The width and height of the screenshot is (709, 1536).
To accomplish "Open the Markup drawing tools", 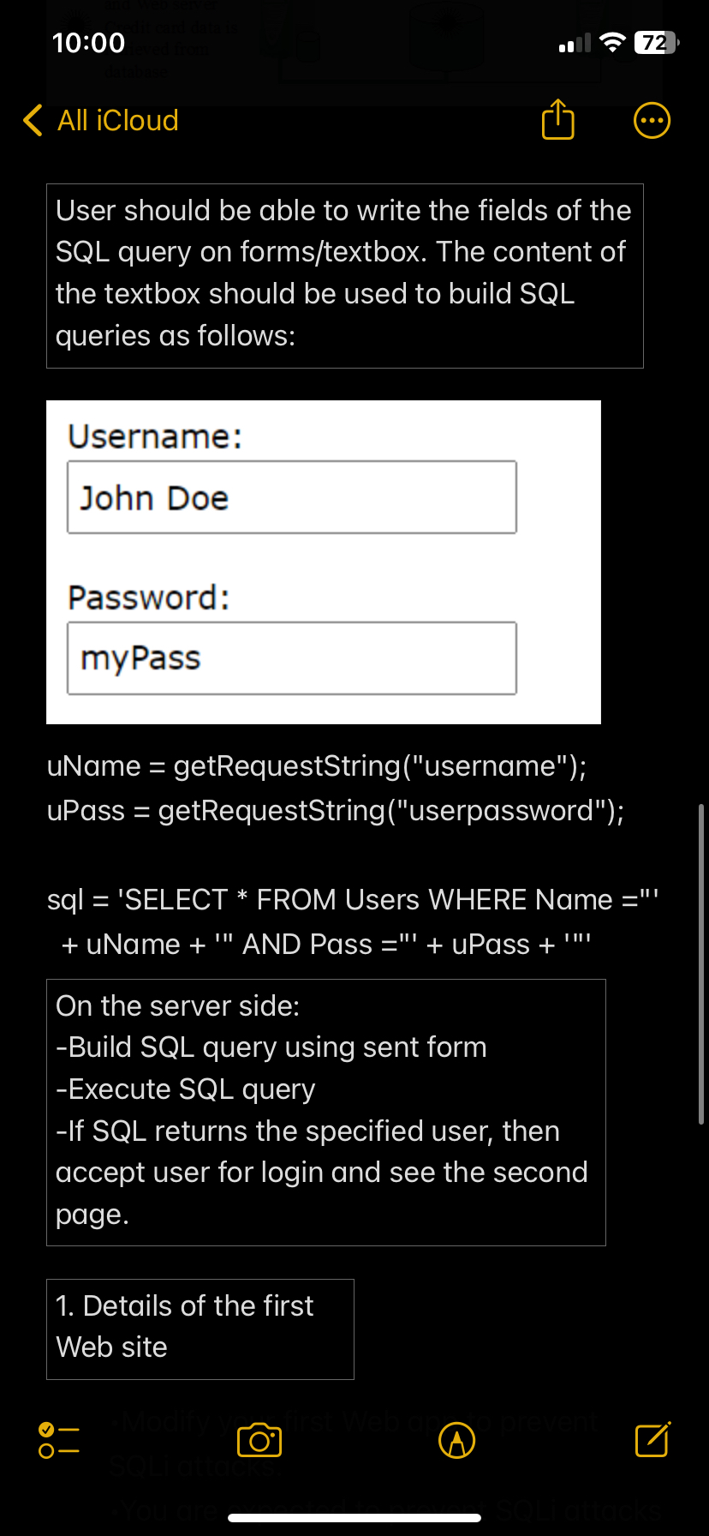I will 456,1440.
